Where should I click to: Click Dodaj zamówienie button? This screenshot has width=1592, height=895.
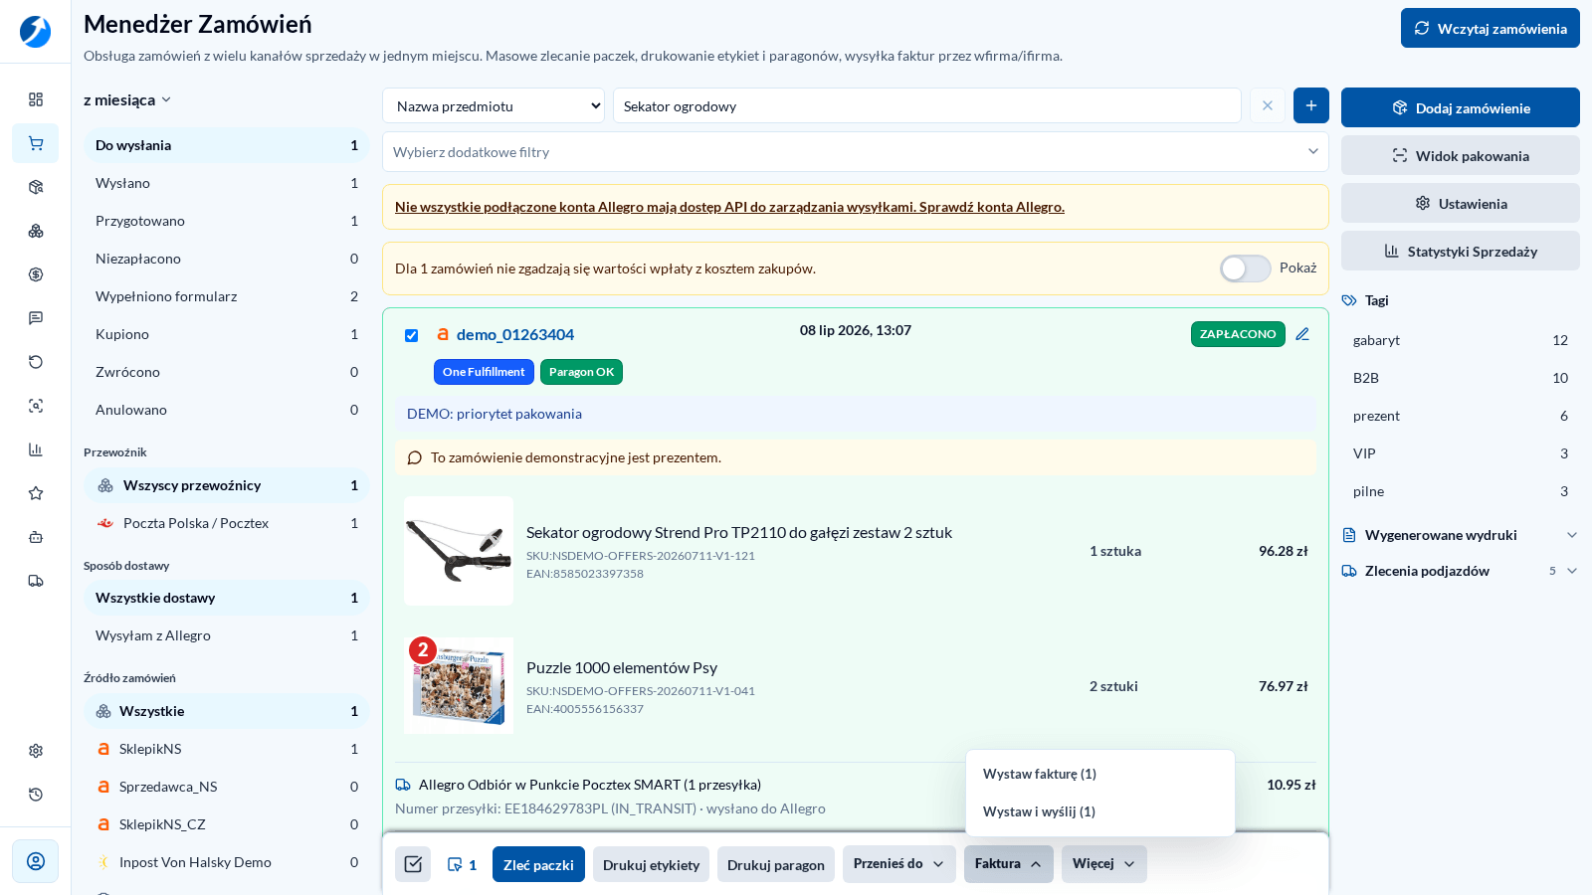pos(1461,107)
